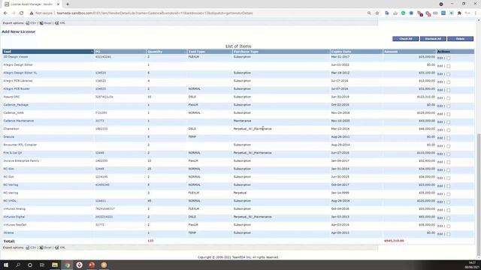The width and height of the screenshot is (481, 270).
Task: Edit the Incisive Enterprise Family license
Action: (x=440, y=162)
